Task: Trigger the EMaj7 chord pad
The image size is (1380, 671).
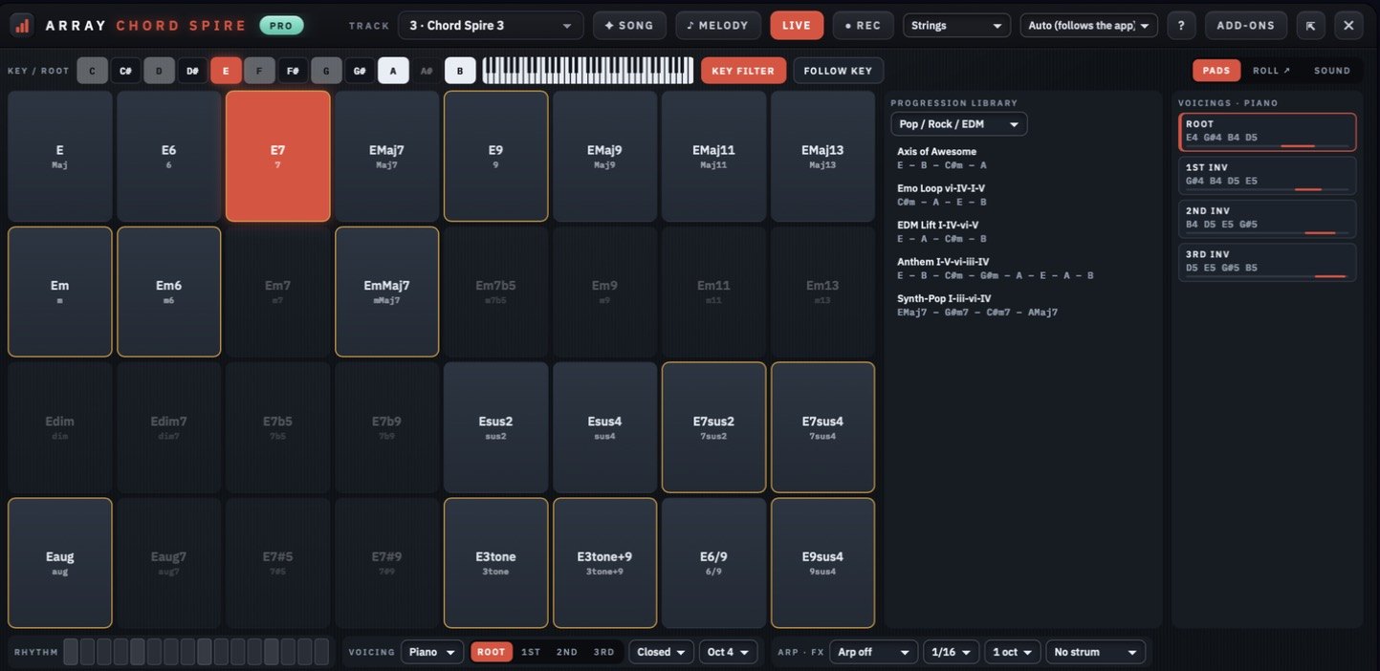Action: click(387, 157)
